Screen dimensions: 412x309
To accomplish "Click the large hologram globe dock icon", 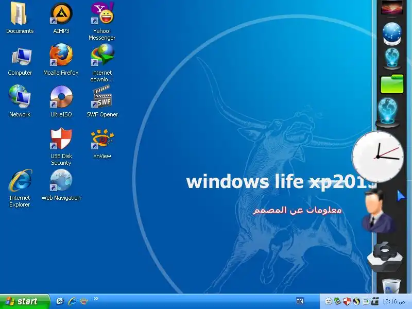I will 387,112.
